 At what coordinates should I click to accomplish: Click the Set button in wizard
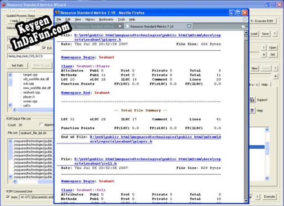[273, 54]
